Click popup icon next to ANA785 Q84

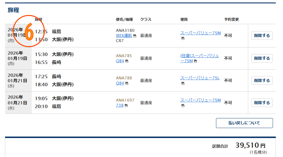[127, 61]
